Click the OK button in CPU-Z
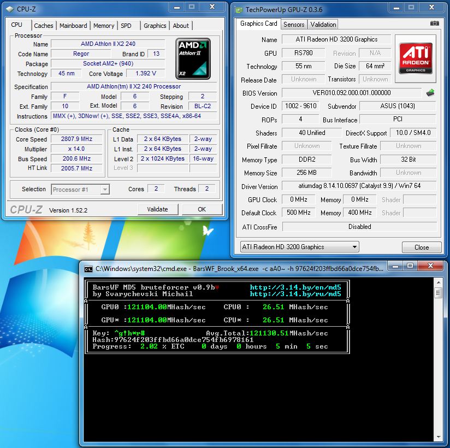This screenshot has height=448, width=450. click(x=202, y=209)
